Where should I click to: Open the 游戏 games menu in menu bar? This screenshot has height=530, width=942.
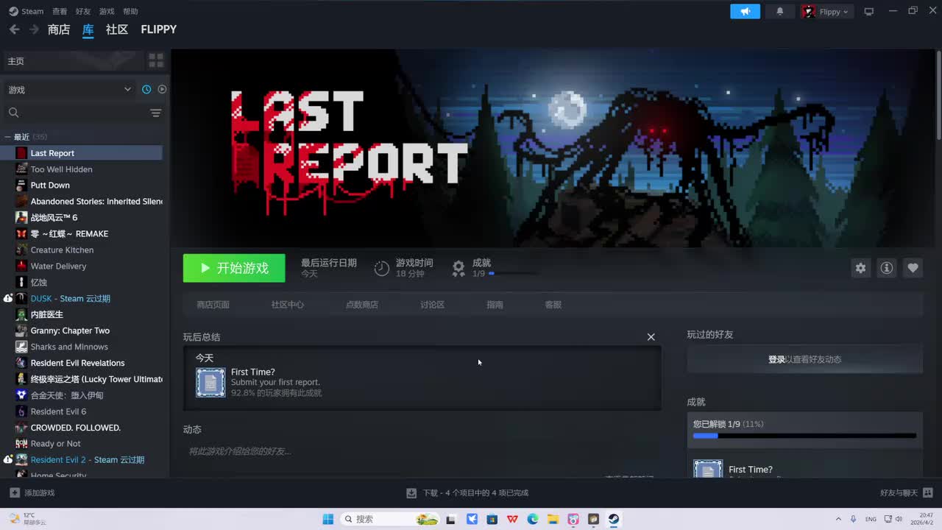(107, 11)
